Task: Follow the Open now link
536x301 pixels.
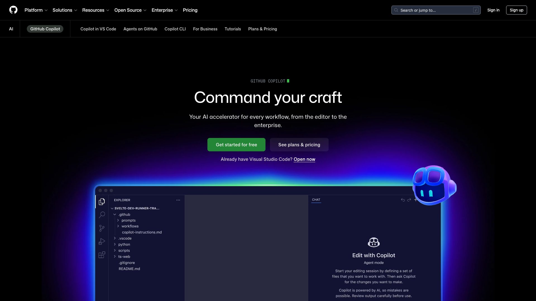Action: click(304, 159)
